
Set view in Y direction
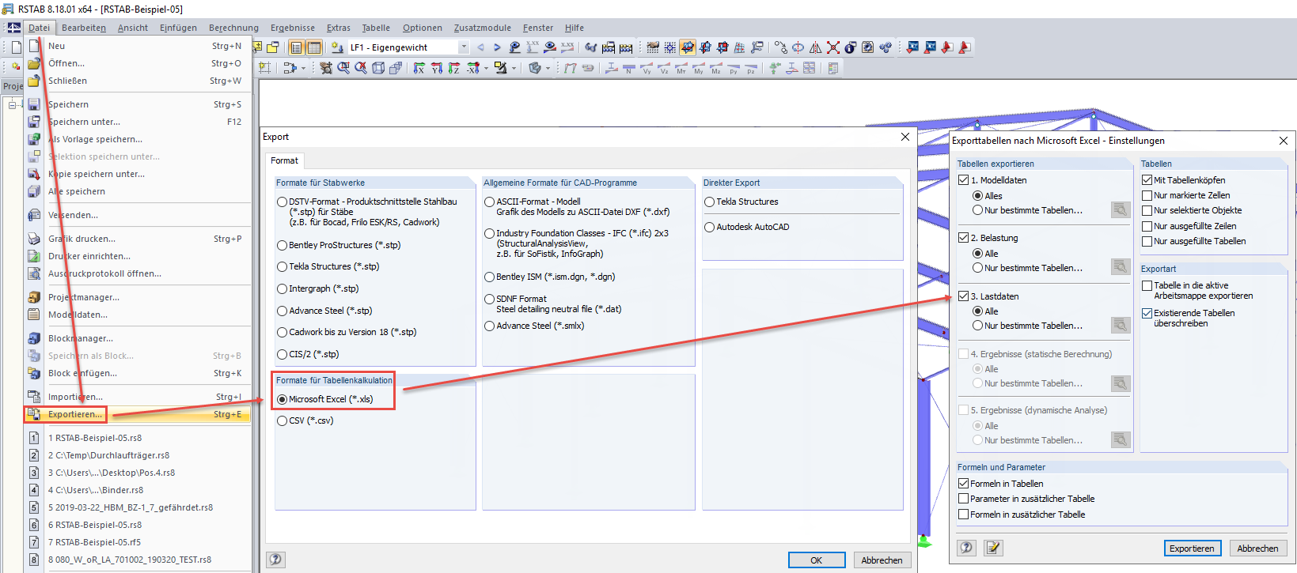click(436, 68)
